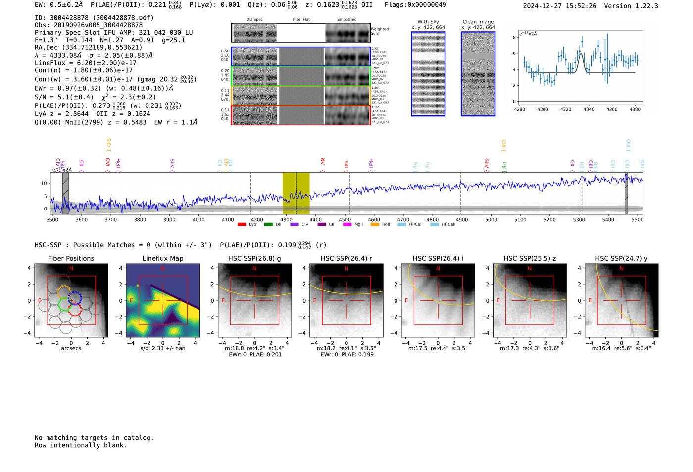
Task: Select the Fiber Positions image panel
Action: (x=71, y=301)
